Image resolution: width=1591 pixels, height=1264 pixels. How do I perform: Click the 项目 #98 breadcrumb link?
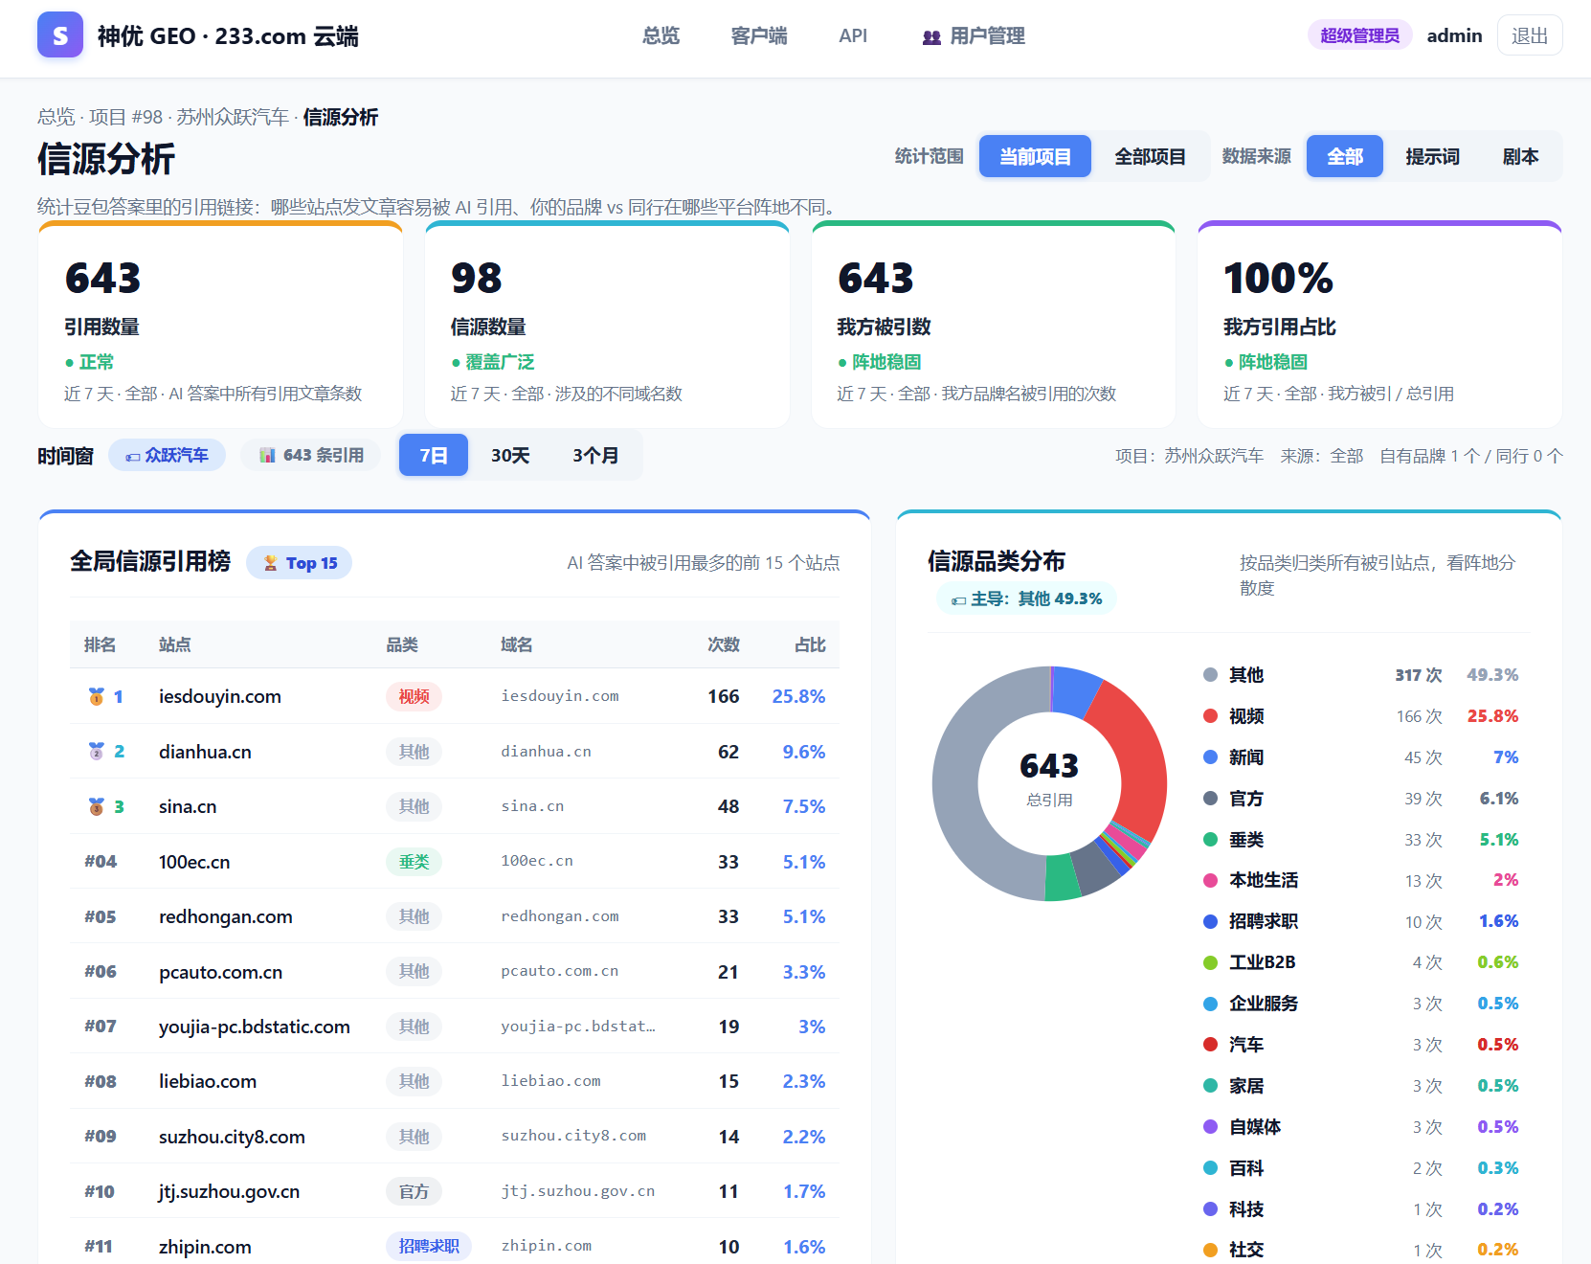point(125,117)
